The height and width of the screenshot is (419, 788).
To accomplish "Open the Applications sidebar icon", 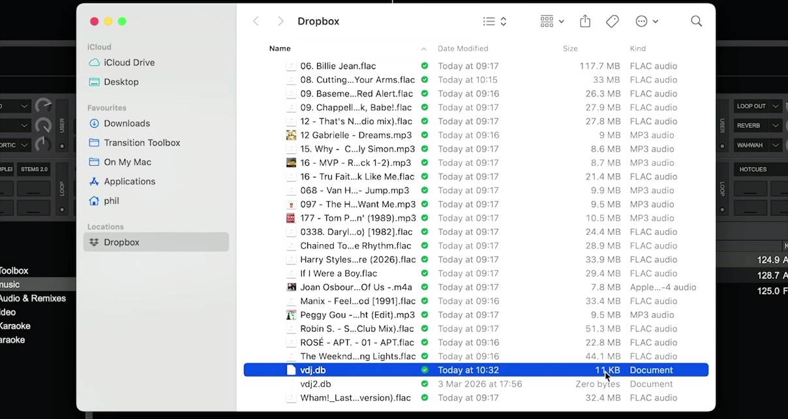I will click(128, 181).
